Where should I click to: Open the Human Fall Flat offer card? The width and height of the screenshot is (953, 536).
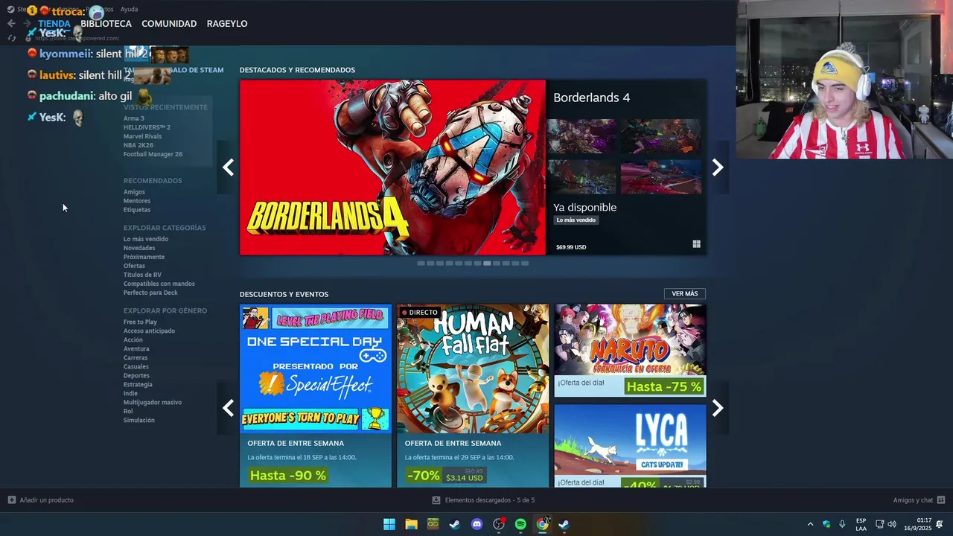pyautogui.click(x=473, y=395)
